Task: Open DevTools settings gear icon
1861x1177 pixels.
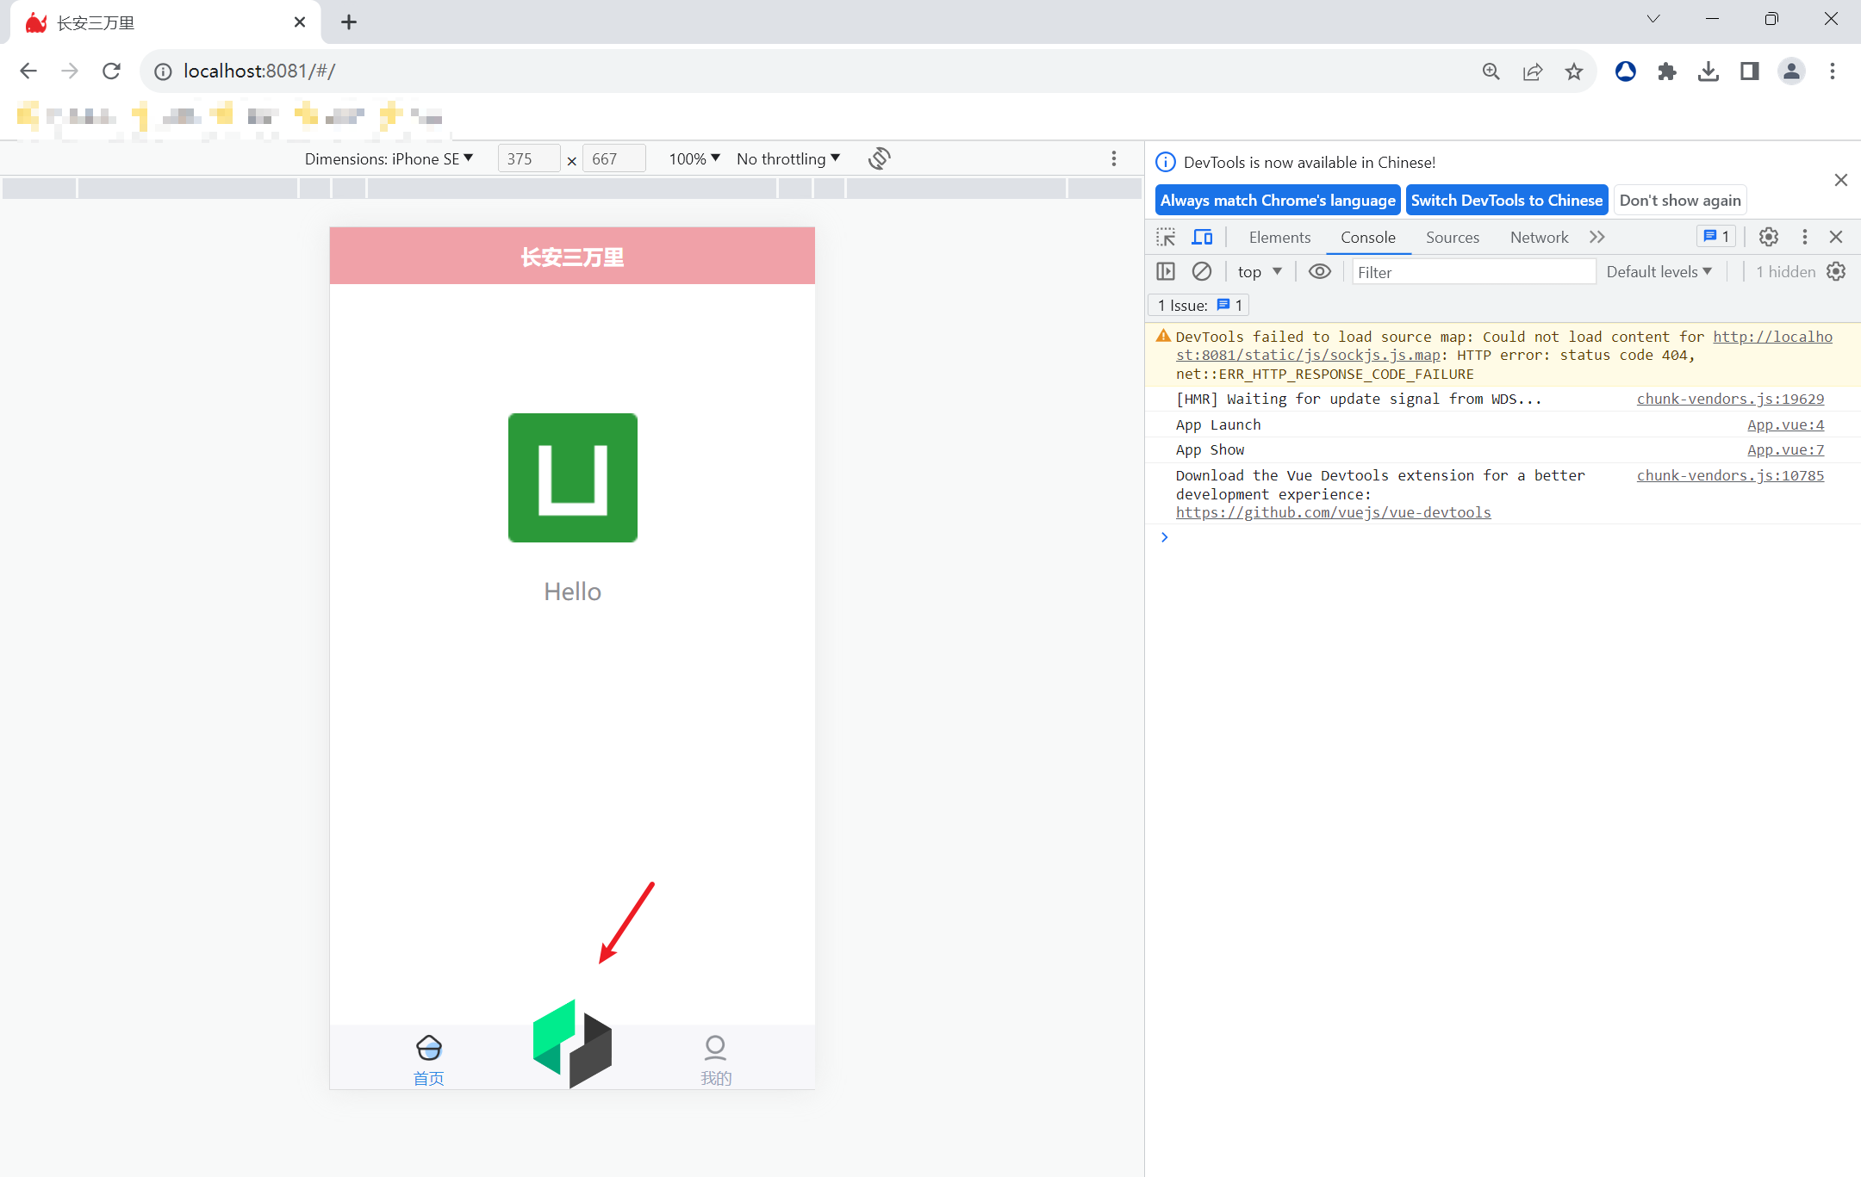Action: pos(1768,237)
